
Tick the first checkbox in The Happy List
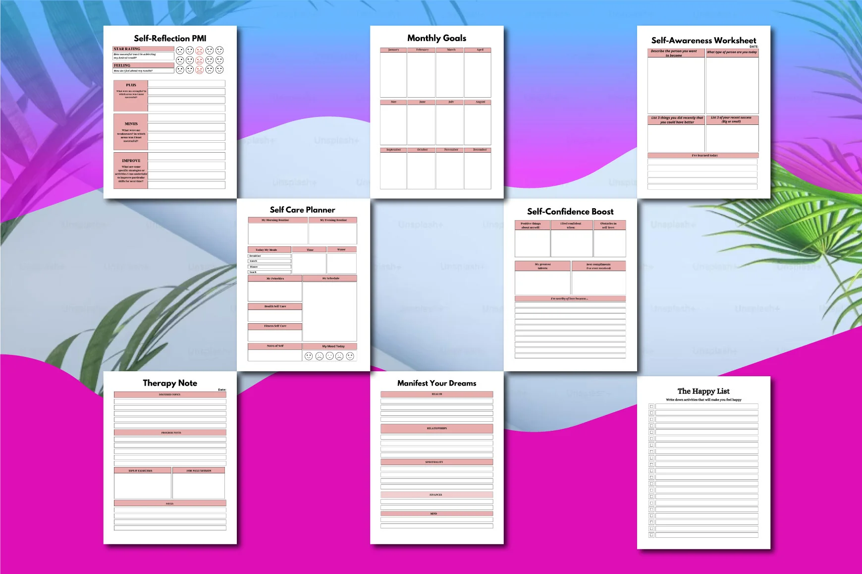tap(651, 406)
